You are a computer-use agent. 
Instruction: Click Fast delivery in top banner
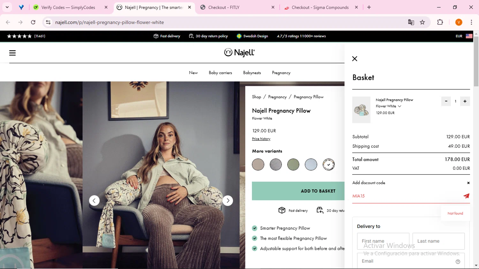click(x=167, y=36)
